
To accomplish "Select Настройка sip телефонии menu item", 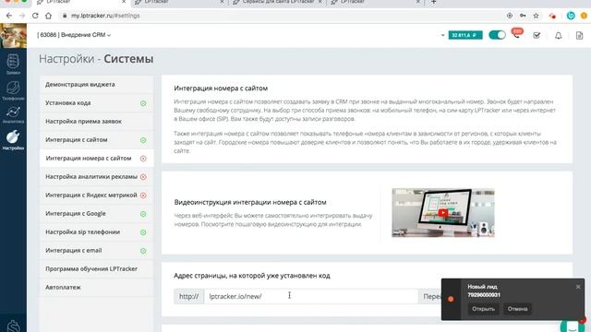I will click(x=96, y=231).
